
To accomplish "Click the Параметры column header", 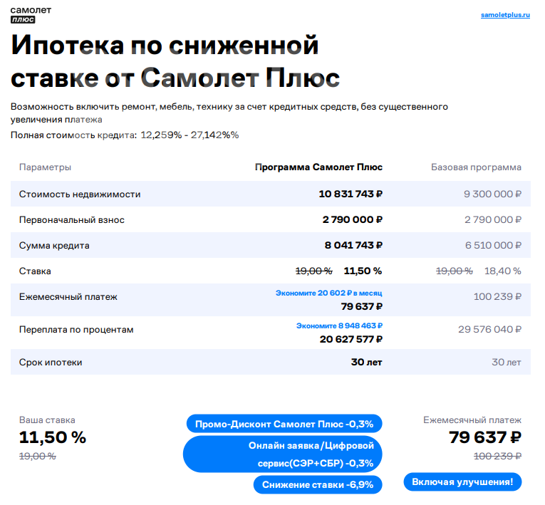I will coord(45,167).
